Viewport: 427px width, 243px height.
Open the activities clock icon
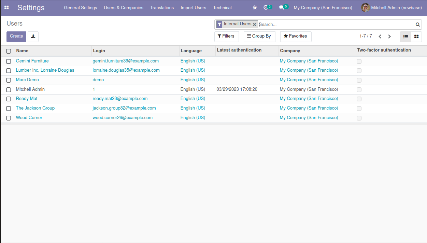[266, 8]
